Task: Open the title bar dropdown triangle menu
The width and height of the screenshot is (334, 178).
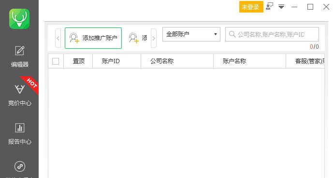Action: (281, 7)
